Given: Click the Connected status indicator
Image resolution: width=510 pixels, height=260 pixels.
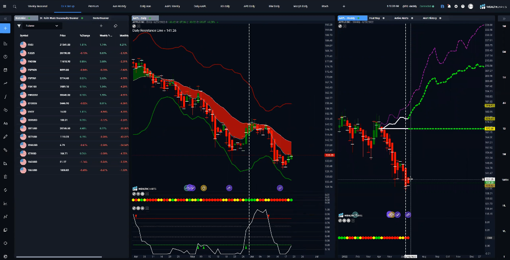Looking at the screenshot, I should (426, 6).
